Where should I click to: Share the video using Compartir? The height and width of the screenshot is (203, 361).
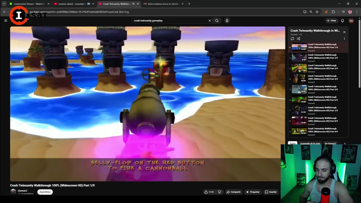[234, 192]
